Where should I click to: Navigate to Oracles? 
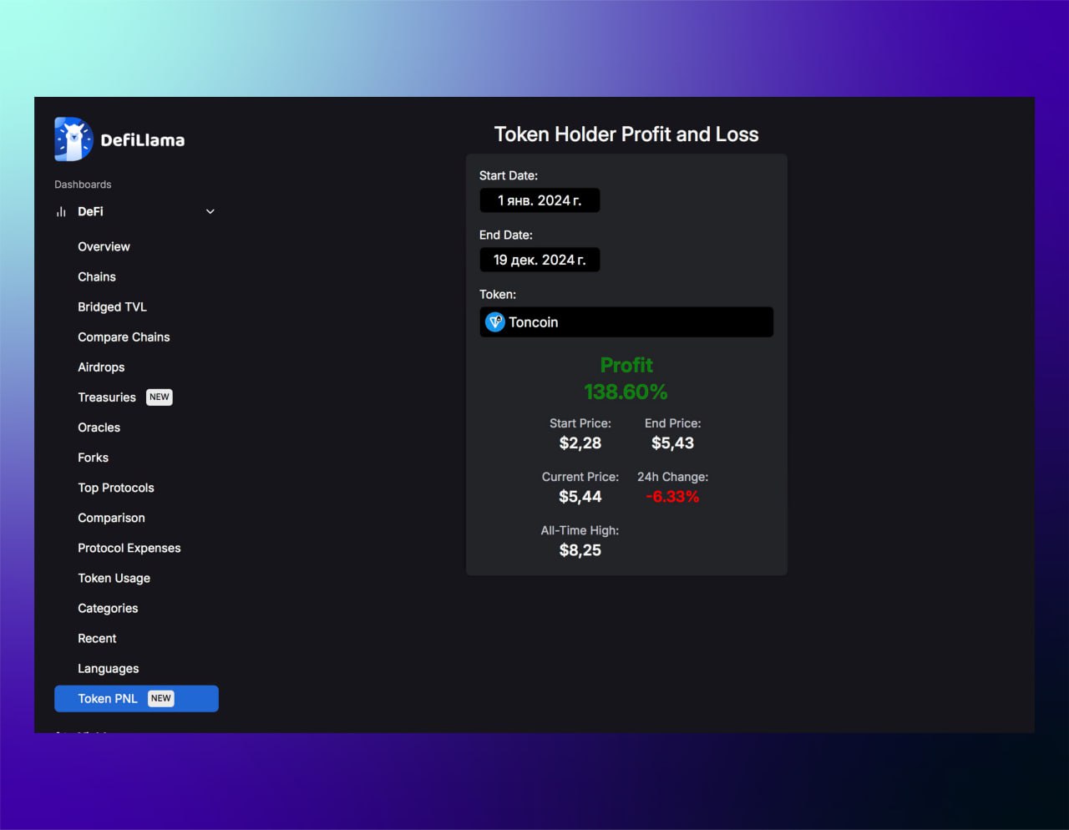pyautogui.click(x=99, y=428)
